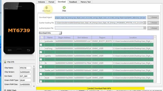Toggle the spmfw row checkbox
Viewport: 163px width, 91px height.
[x=41, y=56]
